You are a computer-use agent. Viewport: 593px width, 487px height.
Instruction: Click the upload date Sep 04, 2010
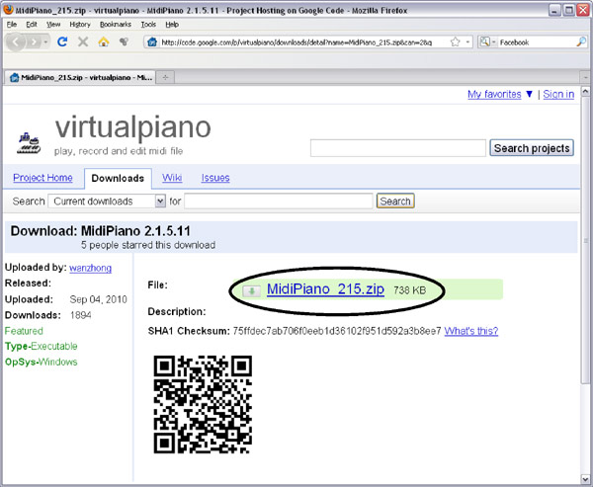coord(98,299)
